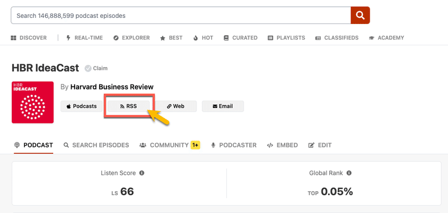This screenshot has width=448, height=213.
Task: Focus the podcast episodes search field
Action: [x=180, y=16]
